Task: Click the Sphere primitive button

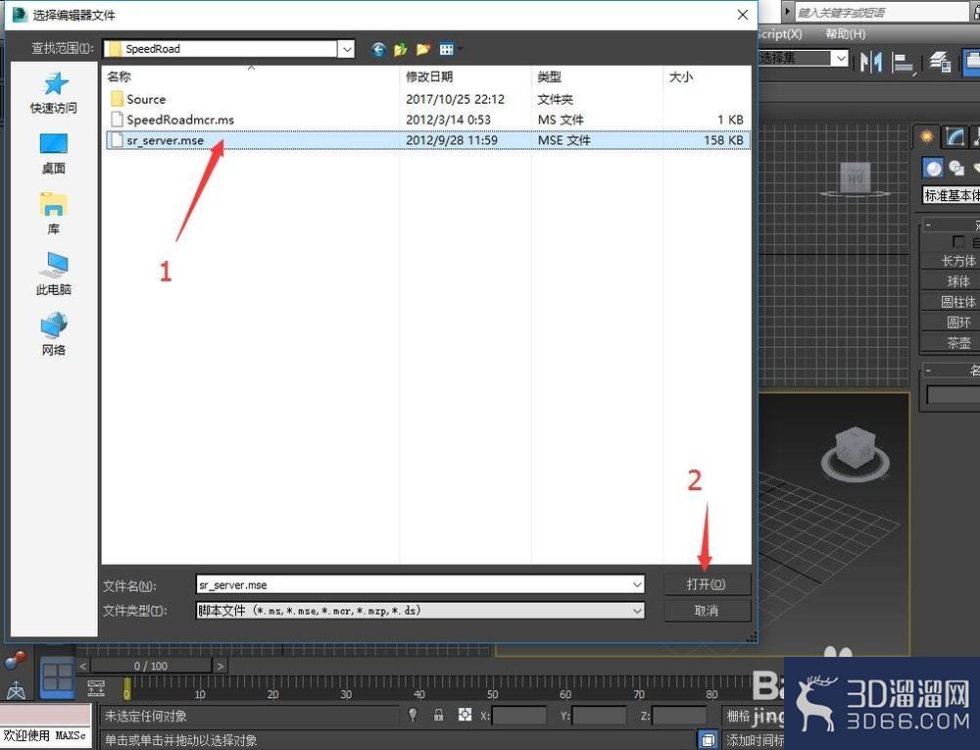Action: click(x=951, y=281)
